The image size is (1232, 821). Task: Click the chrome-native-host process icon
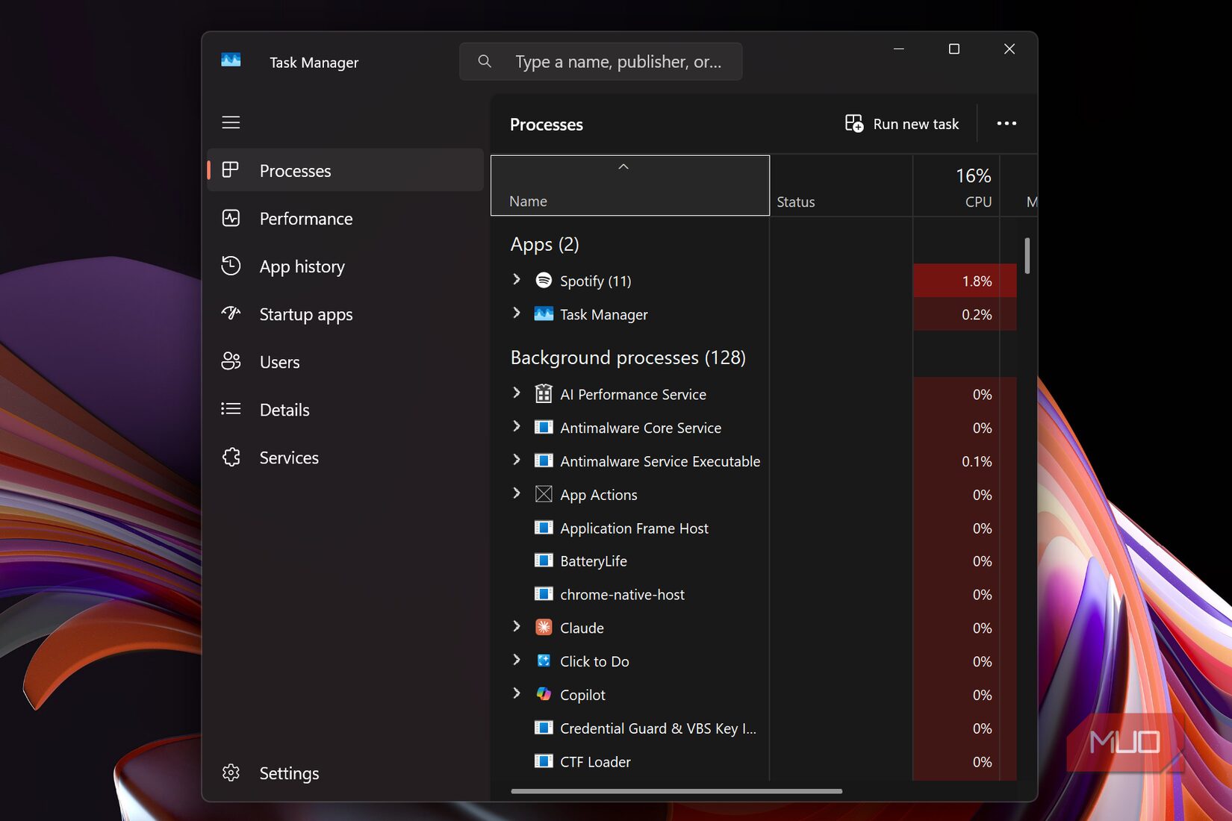point(544,594)
